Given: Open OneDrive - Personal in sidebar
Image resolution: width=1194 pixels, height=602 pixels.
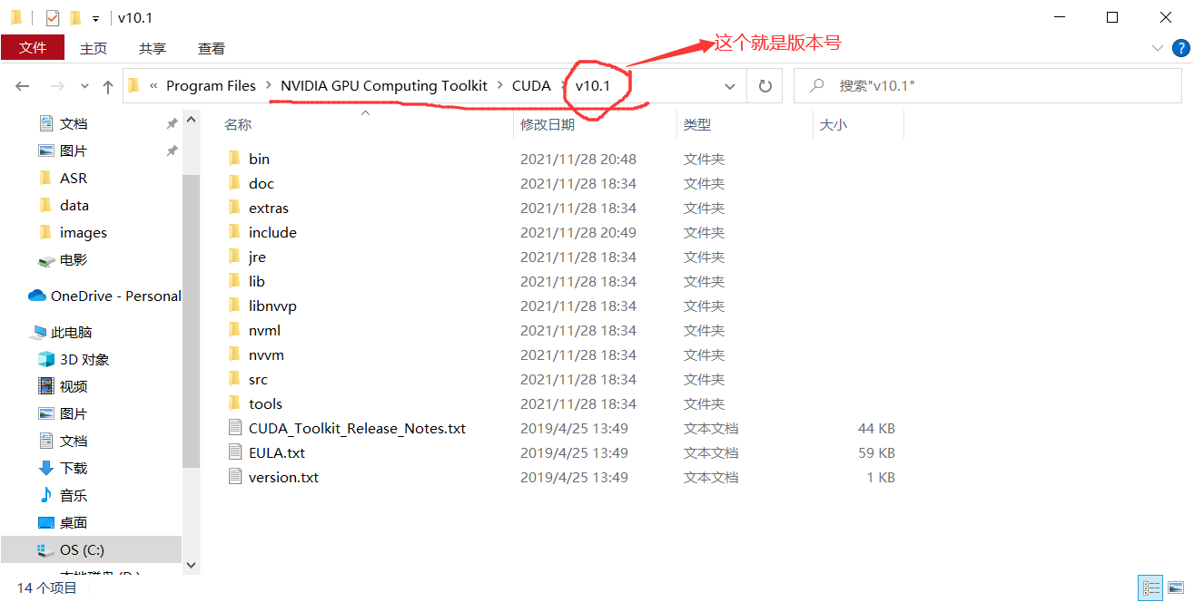Looking at the screenshot, I should [104, 296].
